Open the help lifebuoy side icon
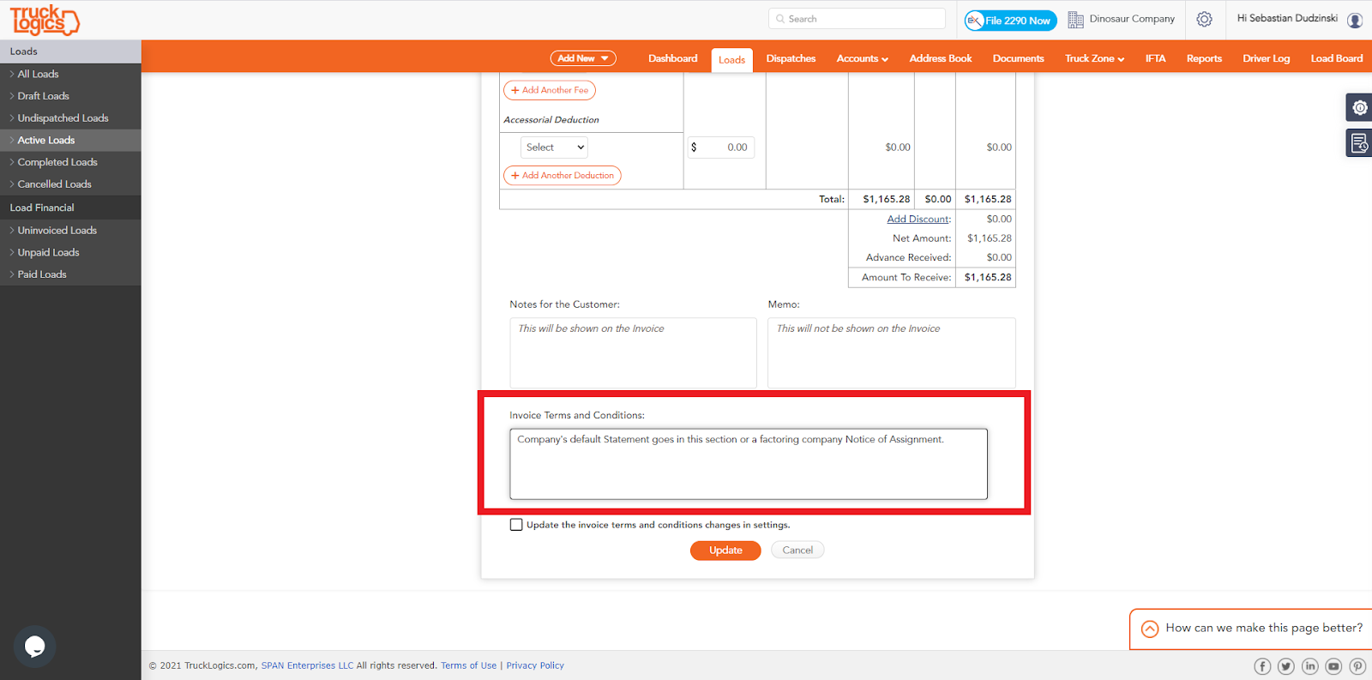Viewport: 1372px width, 680px height. click(1359, 107)
